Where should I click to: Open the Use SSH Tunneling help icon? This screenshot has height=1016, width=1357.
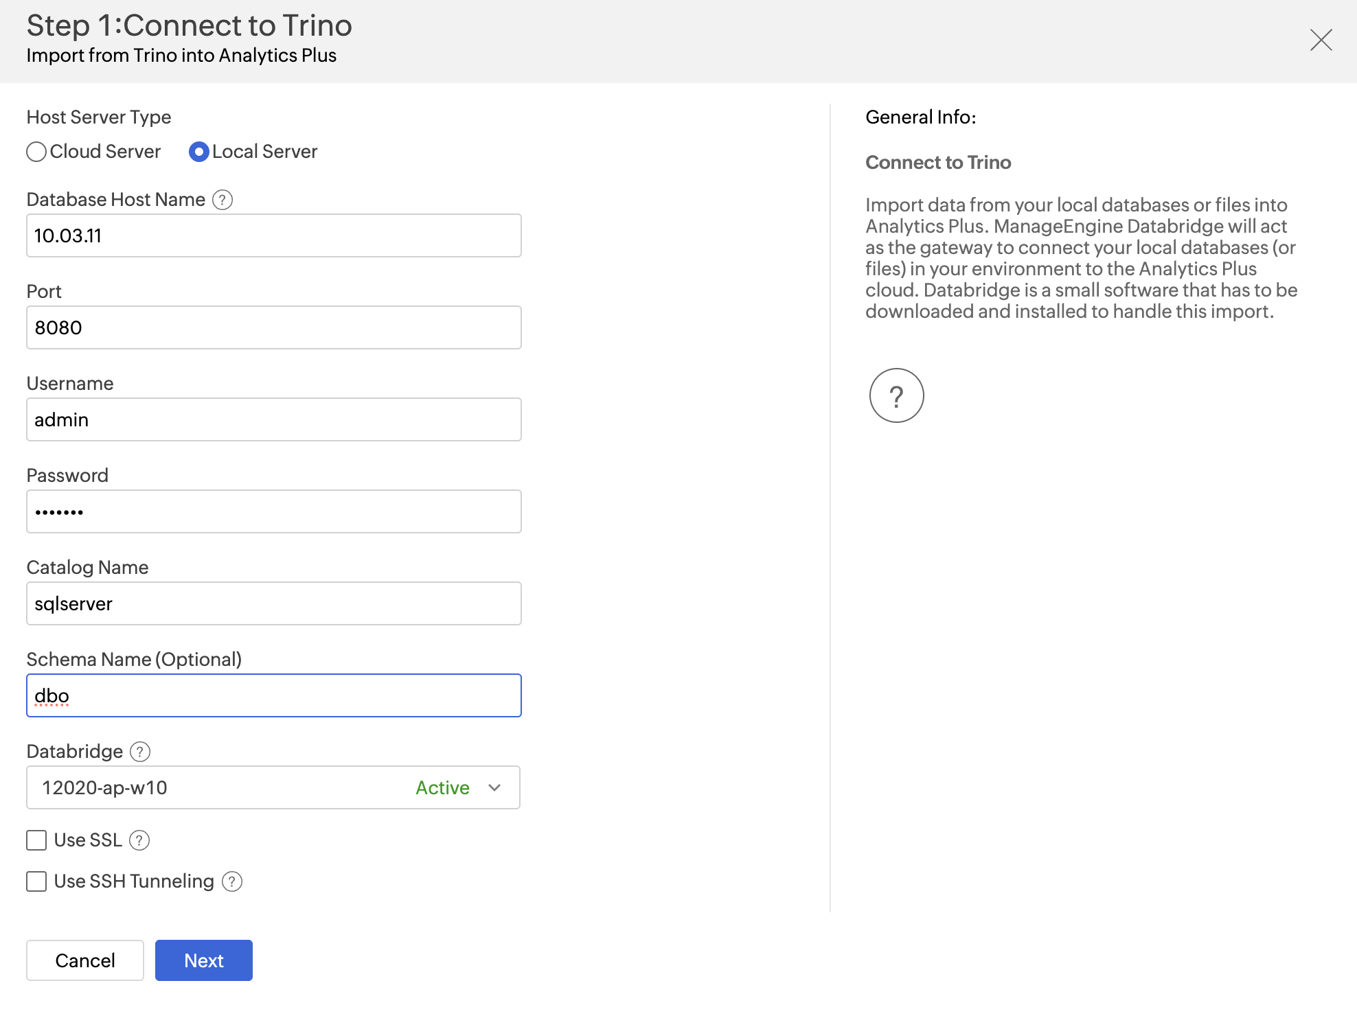point(232,881)
